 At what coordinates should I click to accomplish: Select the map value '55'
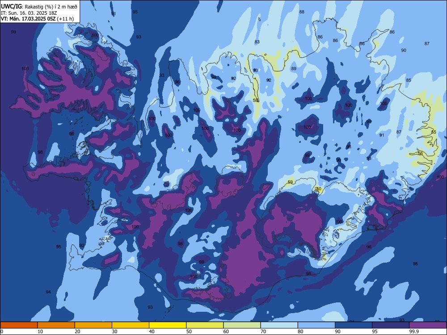click(434, 132)
